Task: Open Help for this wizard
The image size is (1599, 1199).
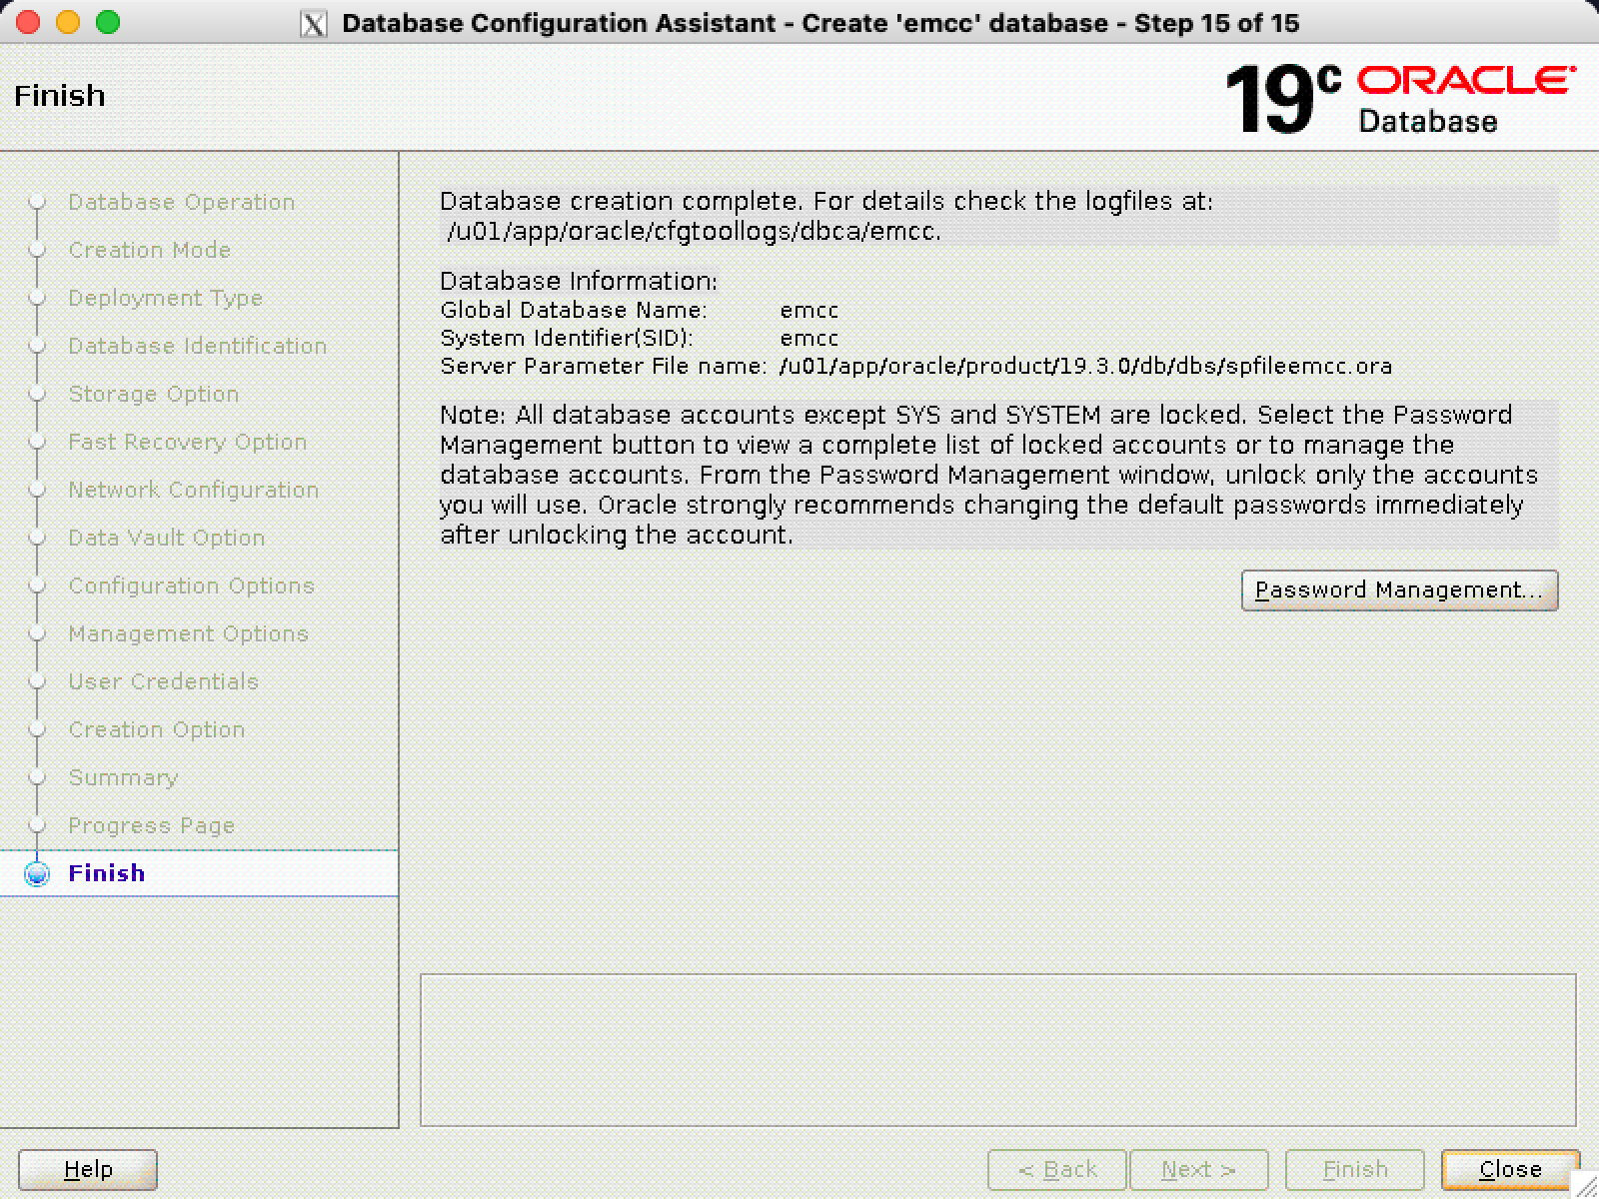Action: tap(88, 1169)
